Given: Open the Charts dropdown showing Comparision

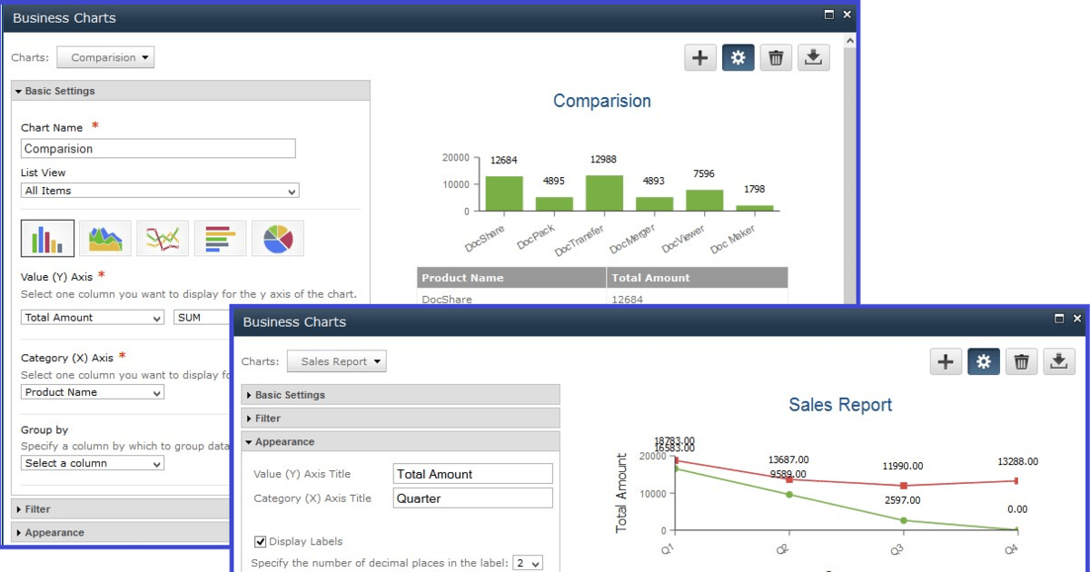Looking at the screenshot, I should (x=104, y=56).
